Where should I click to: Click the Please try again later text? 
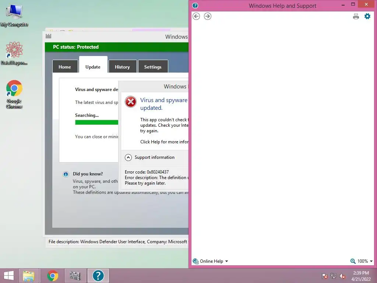(x=145, y=183)
